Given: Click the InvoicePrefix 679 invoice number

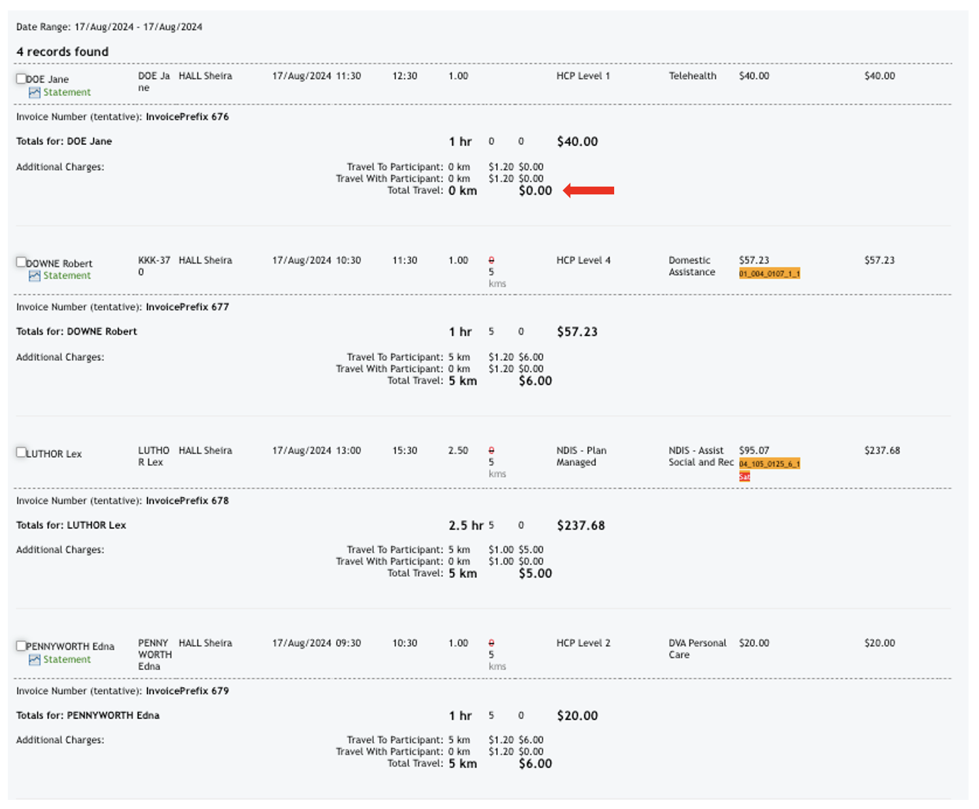Looking at the screenshot, I should pos(187,691).
